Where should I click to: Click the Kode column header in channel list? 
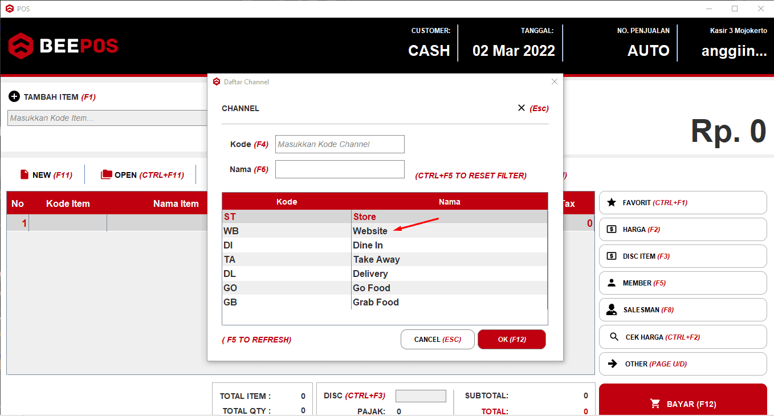(x=287, y=202)
